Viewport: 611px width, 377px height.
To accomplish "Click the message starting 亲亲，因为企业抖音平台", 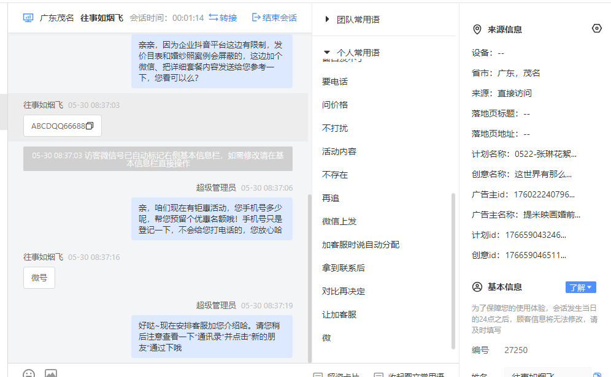I will click(x=212, y=61).
